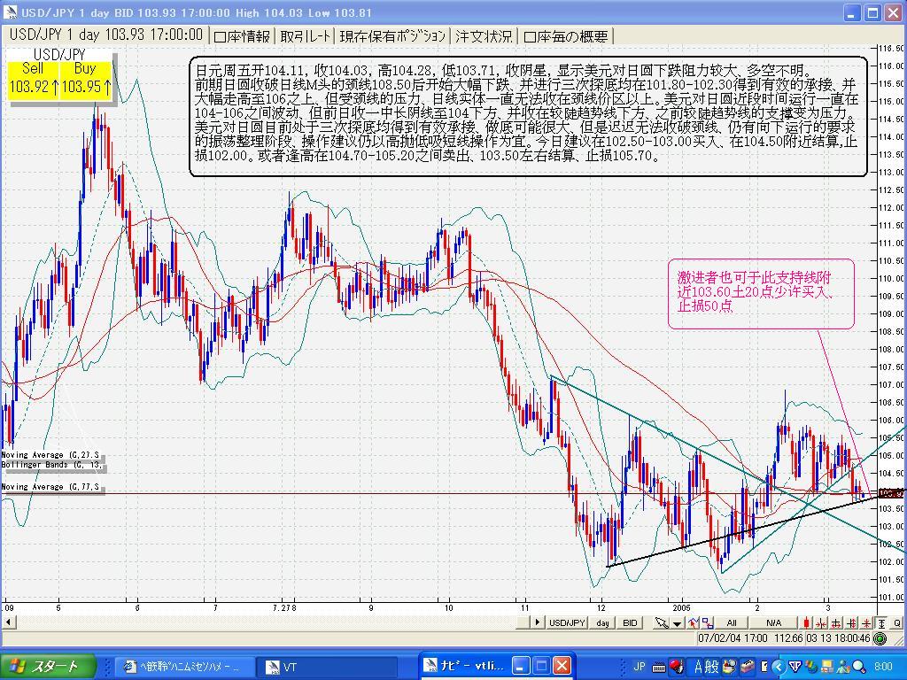This screenshot has width=907, height=680.
Task: Click the chart scroll right arrow
Action: click(537, 622)
